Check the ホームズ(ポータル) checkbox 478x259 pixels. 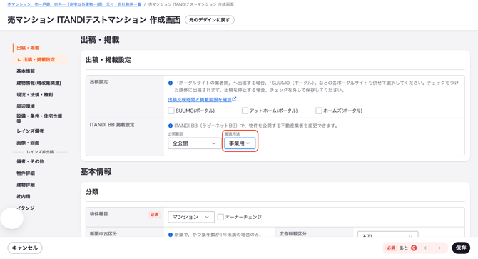pos(319,111)
